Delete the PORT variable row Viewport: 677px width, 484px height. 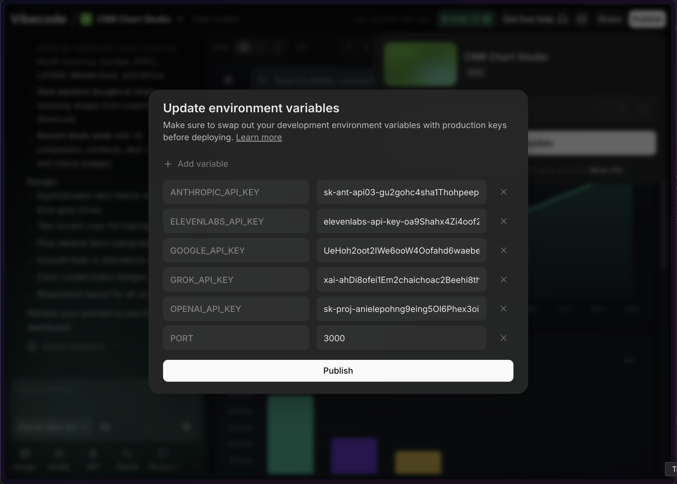(503, 338)
